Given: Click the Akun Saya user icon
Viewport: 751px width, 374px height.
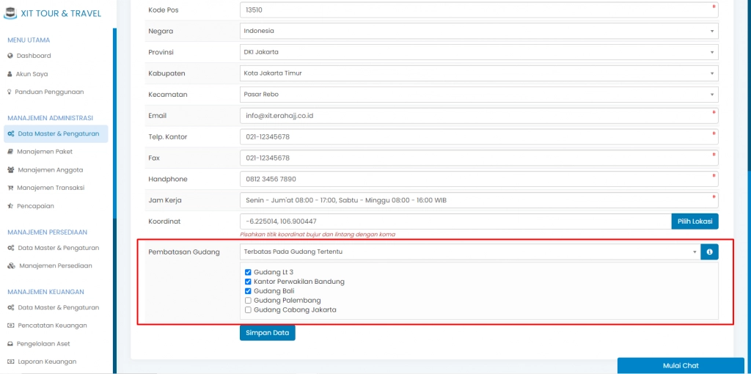Looking at the screenshot, I should click(x=10, y=74).
